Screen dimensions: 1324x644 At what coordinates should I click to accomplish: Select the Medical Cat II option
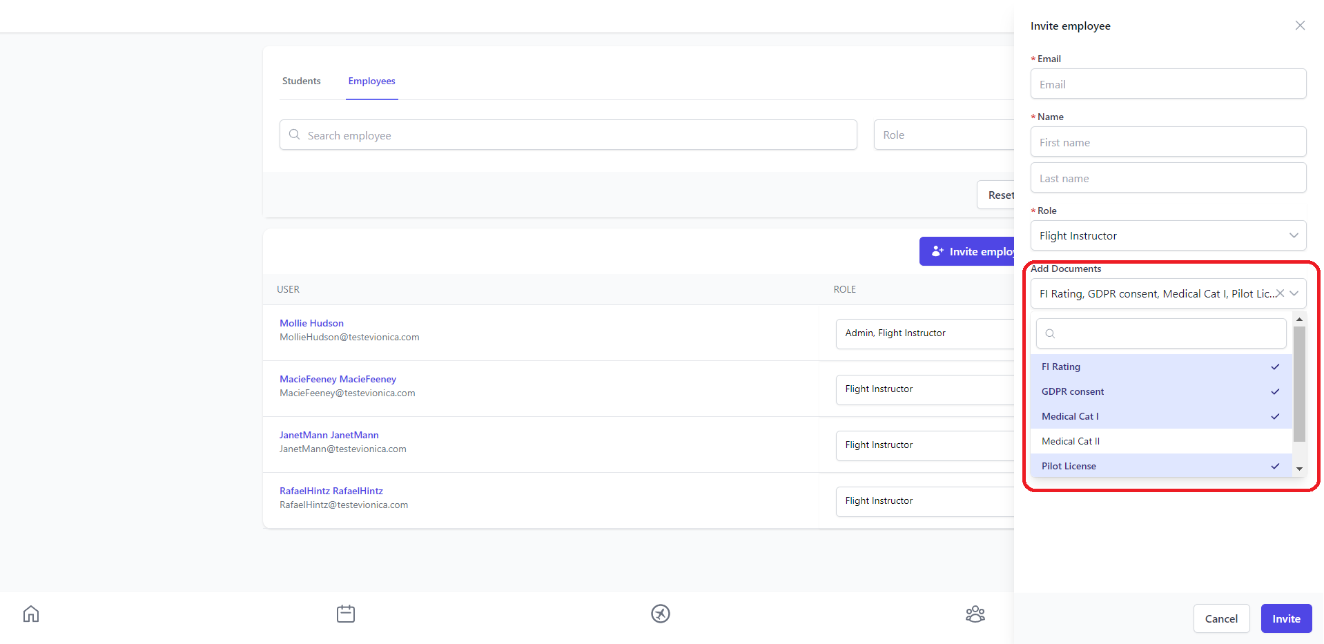click(x=1160, y=441)
